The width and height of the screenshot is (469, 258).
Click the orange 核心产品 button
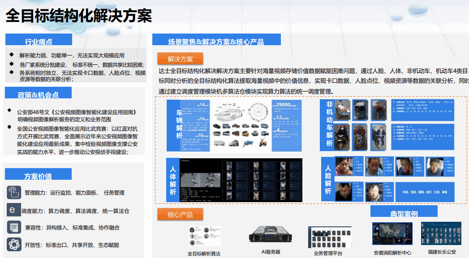point(180,214)
